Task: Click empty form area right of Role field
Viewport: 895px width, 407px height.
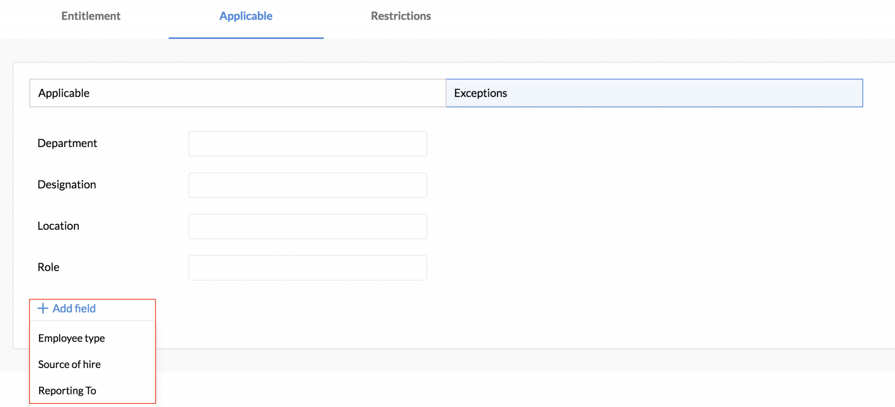Action: pos(626,268)
